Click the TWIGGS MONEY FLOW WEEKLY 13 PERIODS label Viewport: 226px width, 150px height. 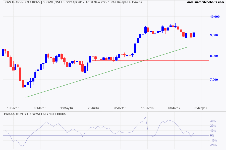(35, 114)
